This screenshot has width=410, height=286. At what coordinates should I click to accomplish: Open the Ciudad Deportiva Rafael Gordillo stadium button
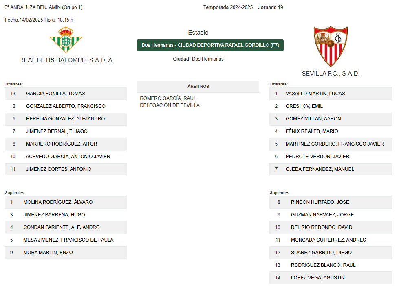point(210,45)
